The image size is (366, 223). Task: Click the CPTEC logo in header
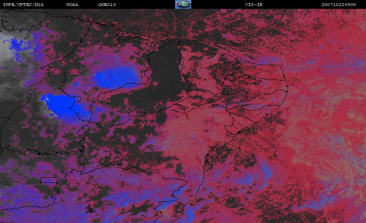pyautogui.click(x=183, y=4)
